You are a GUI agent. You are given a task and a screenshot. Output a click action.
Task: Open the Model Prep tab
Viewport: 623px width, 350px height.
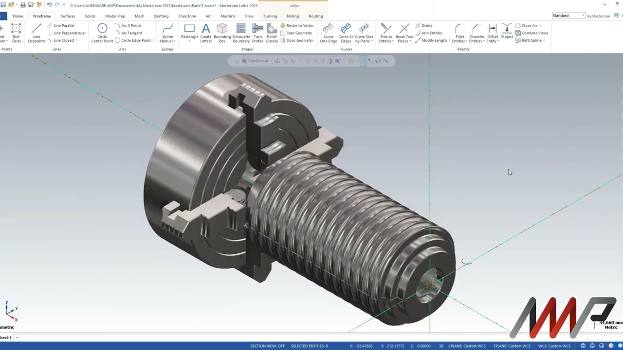coord(115,16)
